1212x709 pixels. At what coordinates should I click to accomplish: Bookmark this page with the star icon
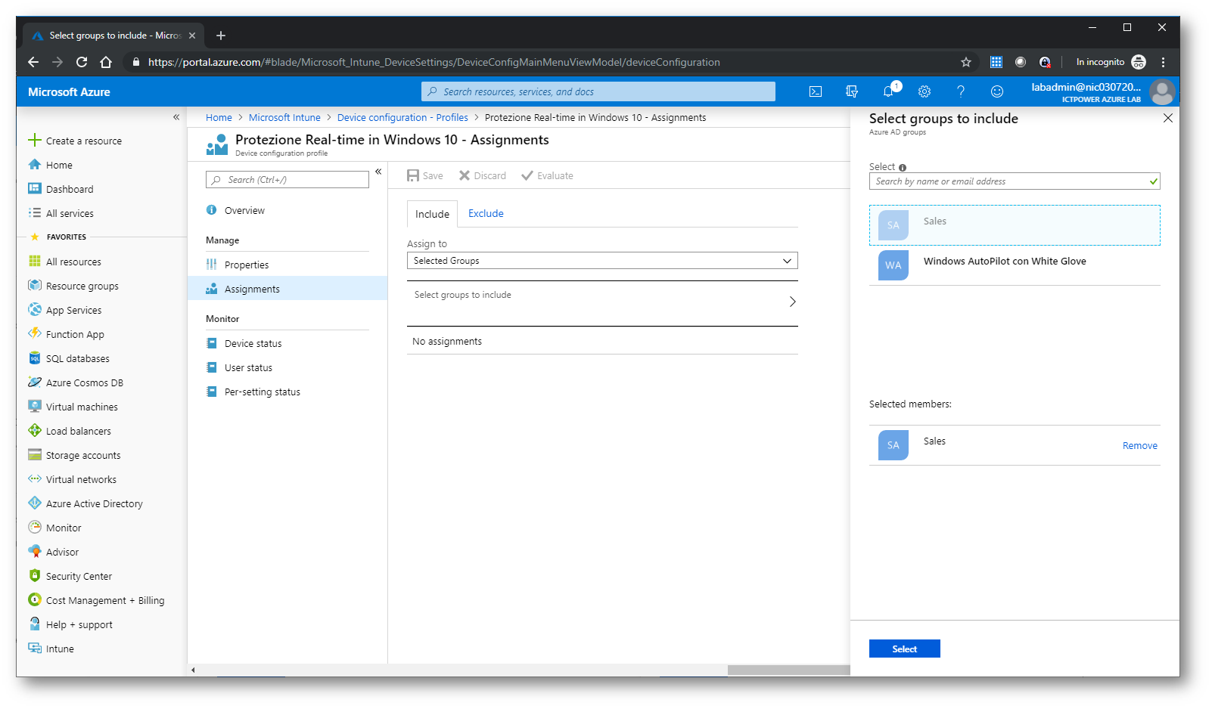(966, 62)
